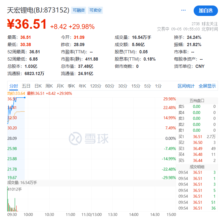Viewport: 222px width, 220px height.
Task: Open the 15分 minute chart tab
Action: (x=136, y=86)
